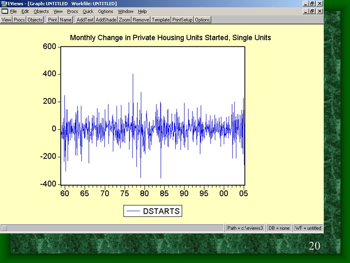Open the Procs menu in menu bar

point(72,11)
